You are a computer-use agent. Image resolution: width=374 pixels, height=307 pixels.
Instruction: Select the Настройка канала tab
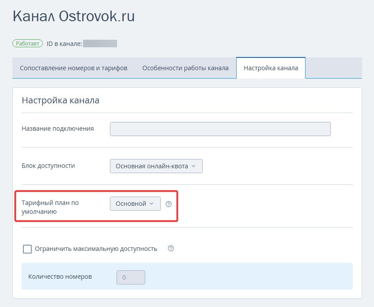click(271, 68)
